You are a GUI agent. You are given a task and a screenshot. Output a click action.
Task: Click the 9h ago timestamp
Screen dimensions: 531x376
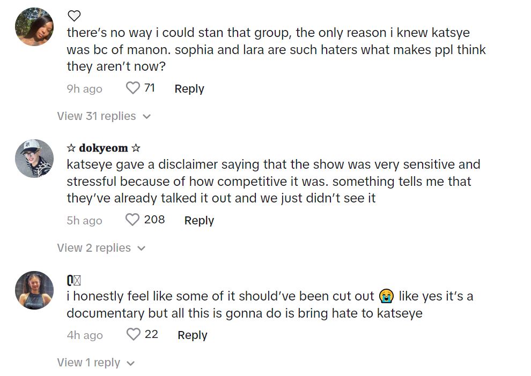coord(84,89)
